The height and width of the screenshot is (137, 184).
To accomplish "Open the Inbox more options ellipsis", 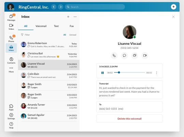I will click(x=75, y=17).
